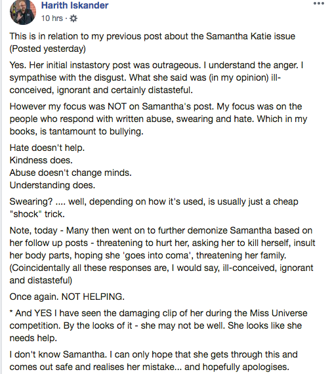Open the '10 hrs' timestamp permalink
The image size is (330, 374).
[52, 18]
